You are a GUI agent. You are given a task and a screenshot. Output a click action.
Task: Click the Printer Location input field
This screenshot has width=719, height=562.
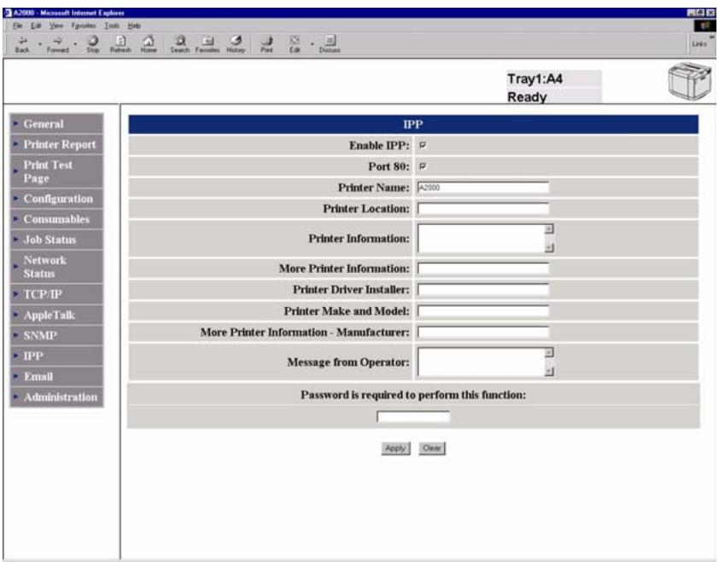tap(482, 208)
